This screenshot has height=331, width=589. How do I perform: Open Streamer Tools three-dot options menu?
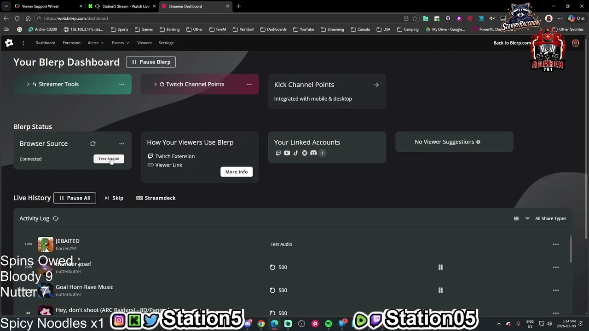pyautogui.click(x=121, y=84)
